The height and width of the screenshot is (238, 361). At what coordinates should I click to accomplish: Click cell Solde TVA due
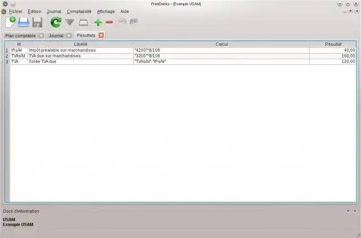coord(81,61)
